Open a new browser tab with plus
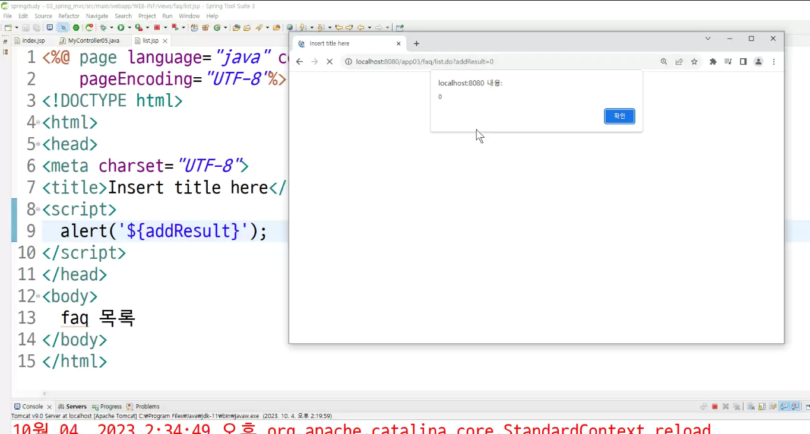 click(416, 43)
